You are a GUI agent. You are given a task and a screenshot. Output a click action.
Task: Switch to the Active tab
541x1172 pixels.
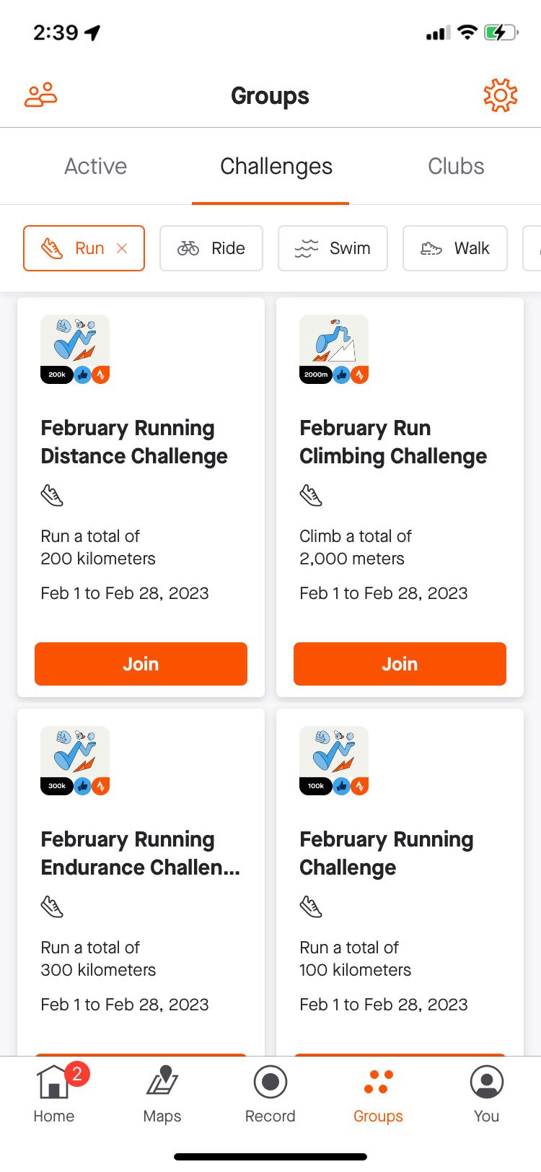coord(94,166)
